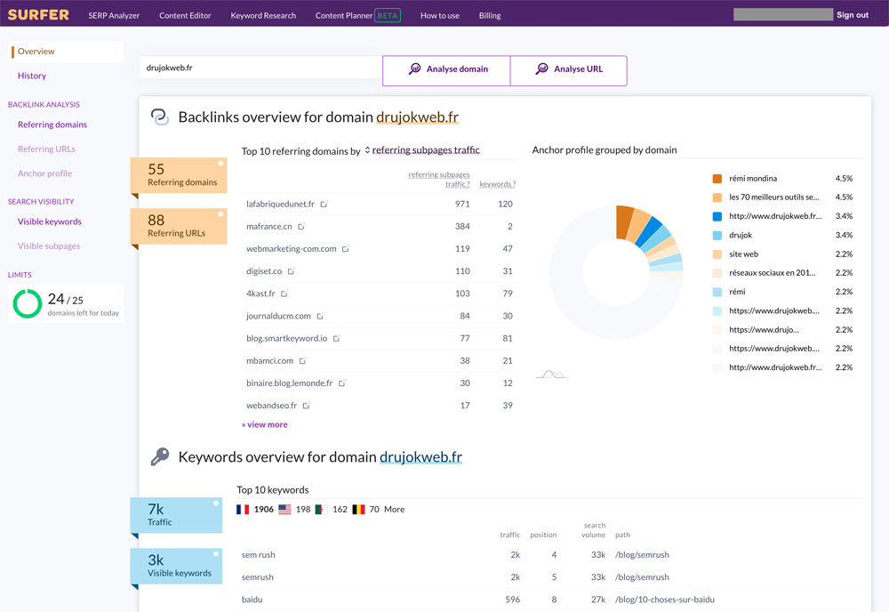Click les 70 meilleurs outils legend entry

click(x=774, y=197)
